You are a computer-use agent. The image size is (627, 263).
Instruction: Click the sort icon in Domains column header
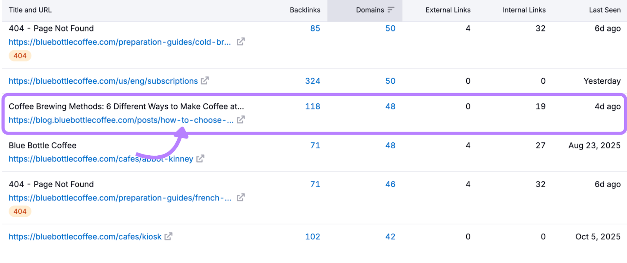(x=391, y=10)
